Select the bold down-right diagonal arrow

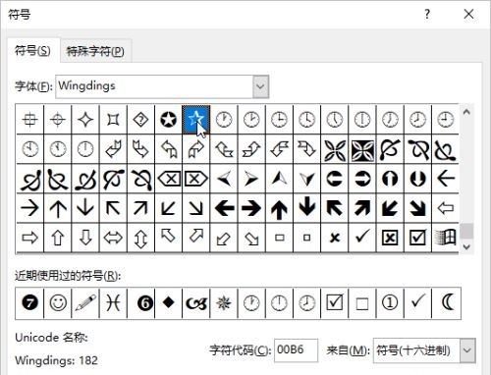coord(418,208)
